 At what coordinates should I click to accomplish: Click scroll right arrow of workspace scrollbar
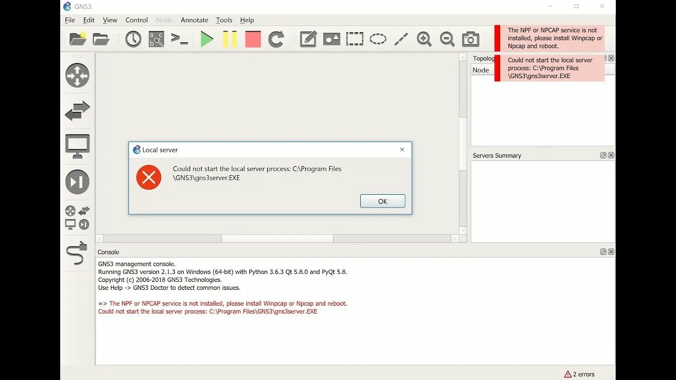[x=455, y=239]
